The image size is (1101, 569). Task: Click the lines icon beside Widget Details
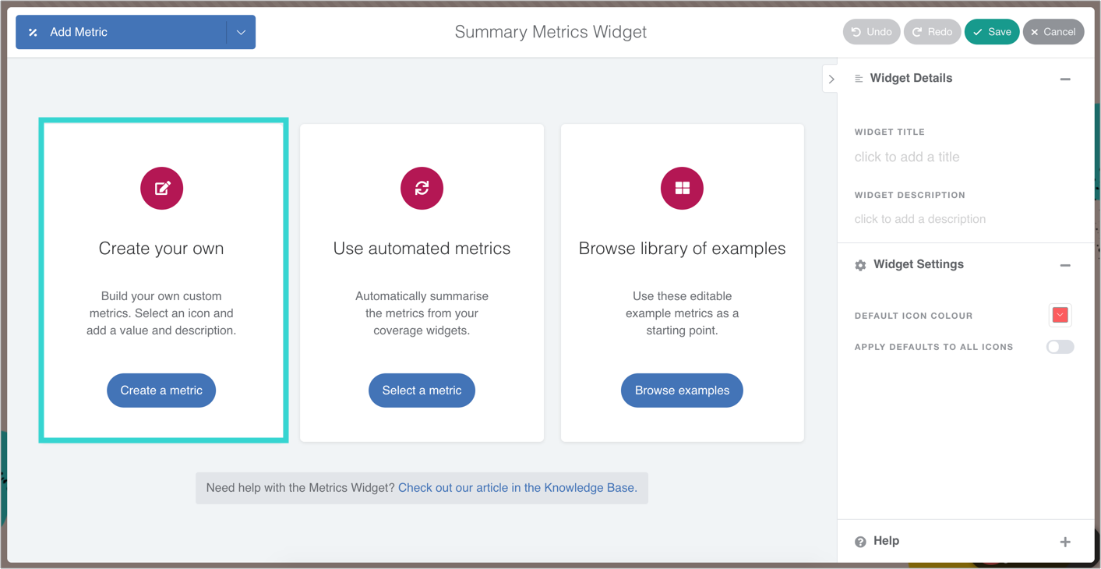click(x=859, y=79)
